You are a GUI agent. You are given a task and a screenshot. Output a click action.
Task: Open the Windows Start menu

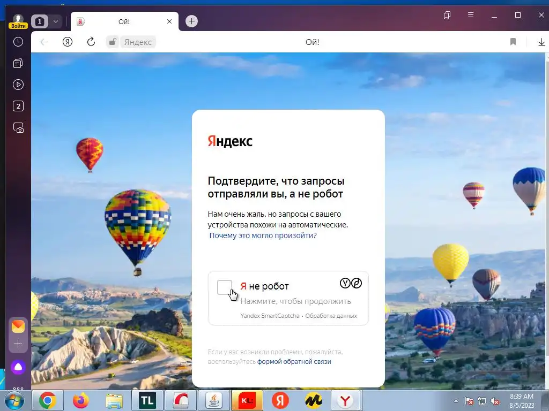coord(15,400)
